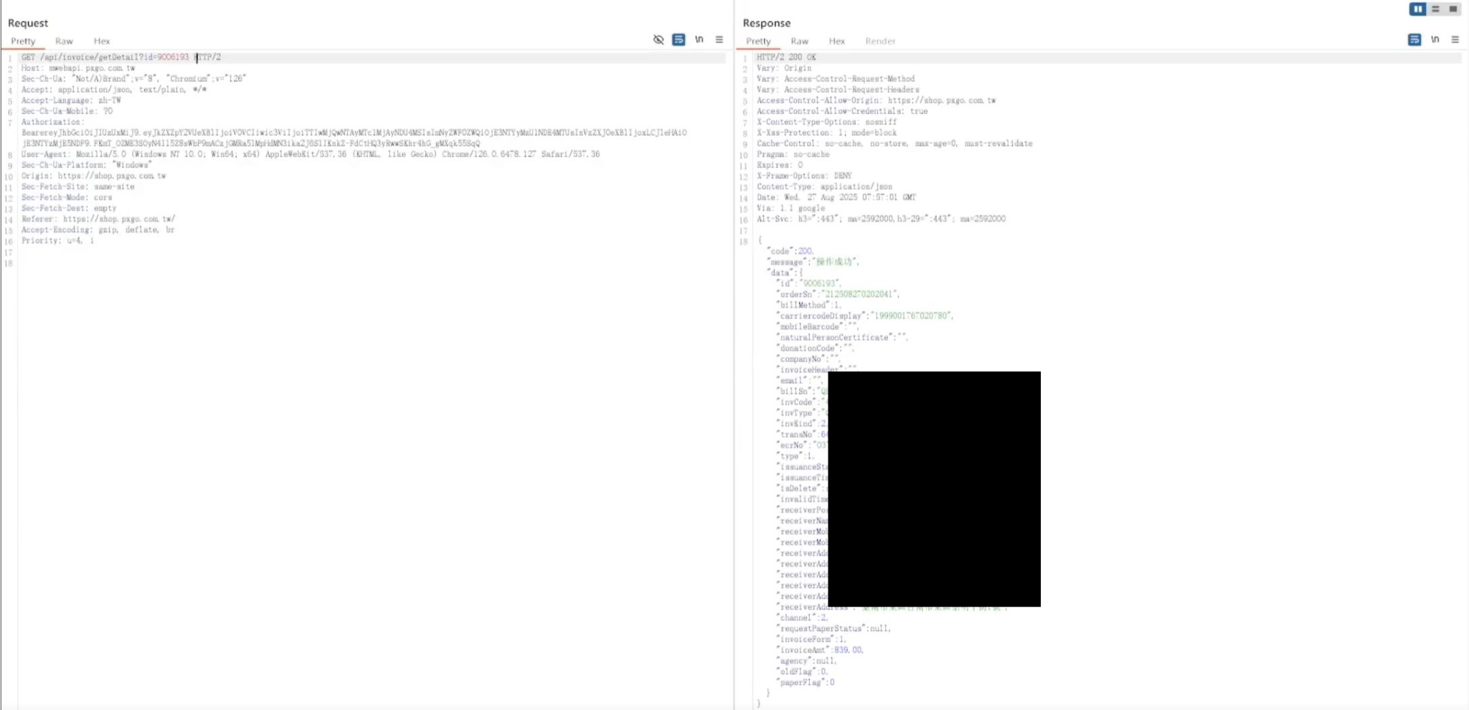Click the "billMethod":1 JSON field
The height and width of the screenshot is (710, 1469).
pos(809,305)
